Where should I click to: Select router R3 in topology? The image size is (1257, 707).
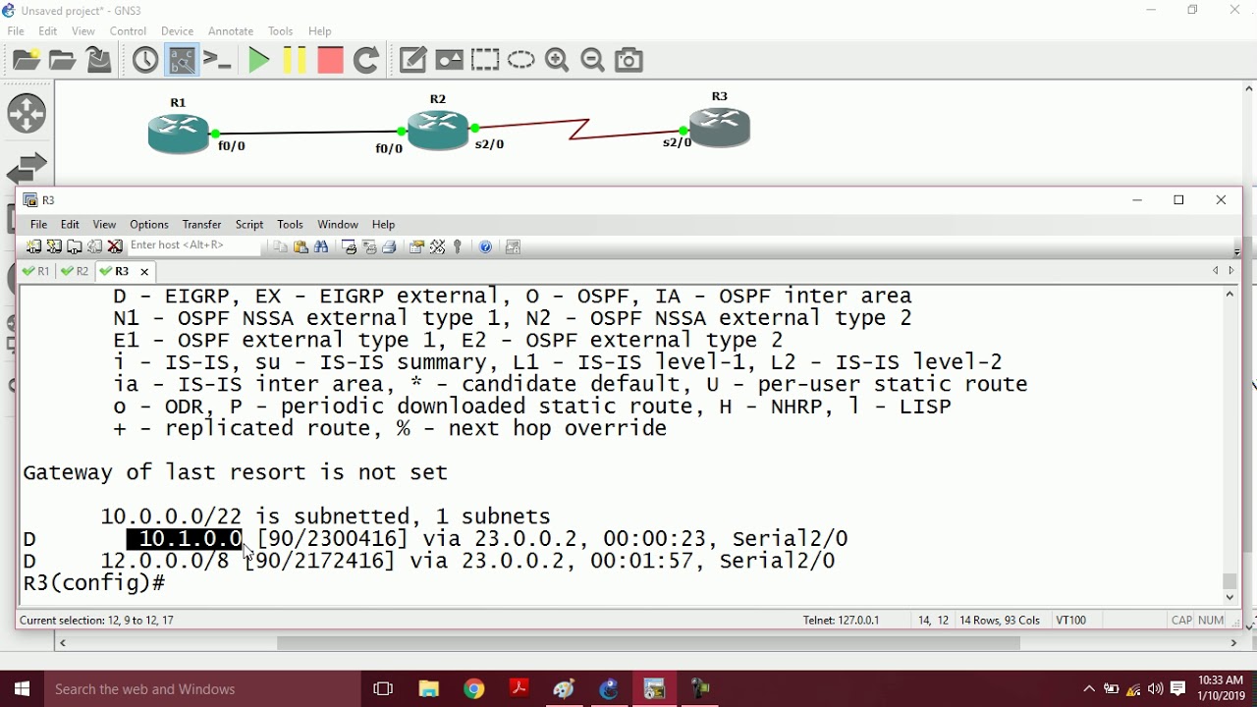pyautogui.click(x=720, y=126)
